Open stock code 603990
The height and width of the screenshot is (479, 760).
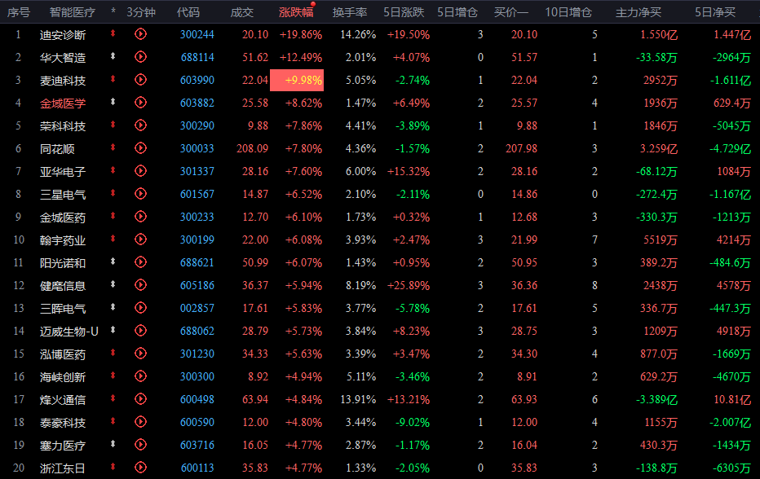click(197, 80)
